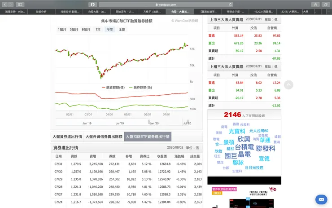Click 宣德 in the stock cloud
The width and height of the screenshot is (332, 208).
point(264,159)
